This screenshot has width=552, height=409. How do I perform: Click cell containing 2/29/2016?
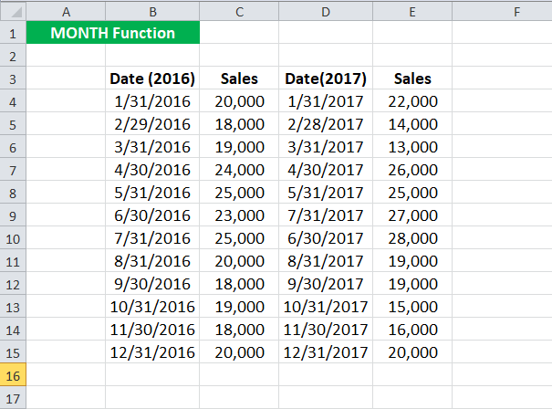(152, 124)
